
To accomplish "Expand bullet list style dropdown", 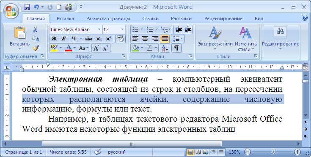I will pos(142,29).
